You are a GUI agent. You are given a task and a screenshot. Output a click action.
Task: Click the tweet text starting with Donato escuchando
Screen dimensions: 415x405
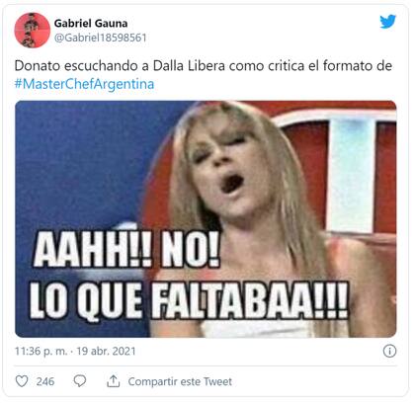click(204, 75)
